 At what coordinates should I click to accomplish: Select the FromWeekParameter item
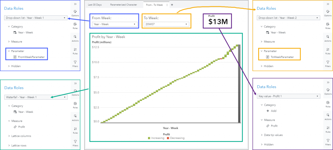(31, 57)
